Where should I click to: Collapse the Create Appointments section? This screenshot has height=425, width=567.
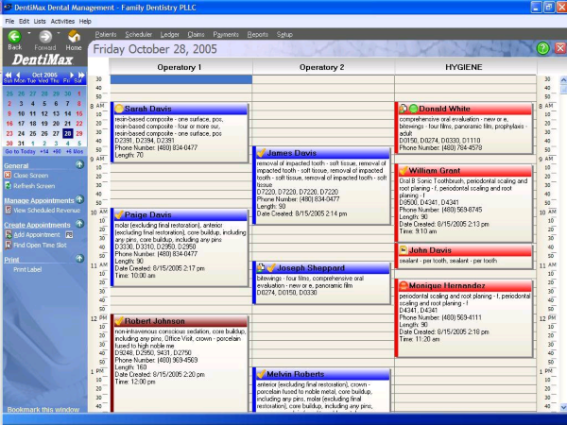(79, 225)
